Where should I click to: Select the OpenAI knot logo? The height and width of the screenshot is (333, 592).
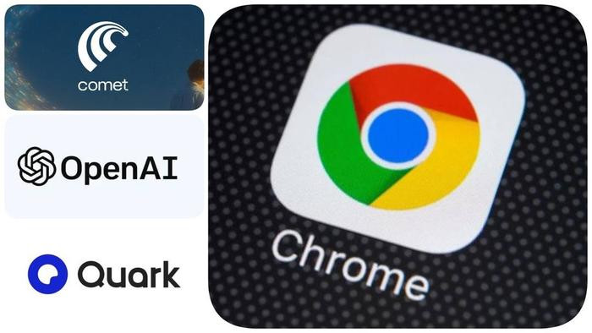(x=36, y=166)
